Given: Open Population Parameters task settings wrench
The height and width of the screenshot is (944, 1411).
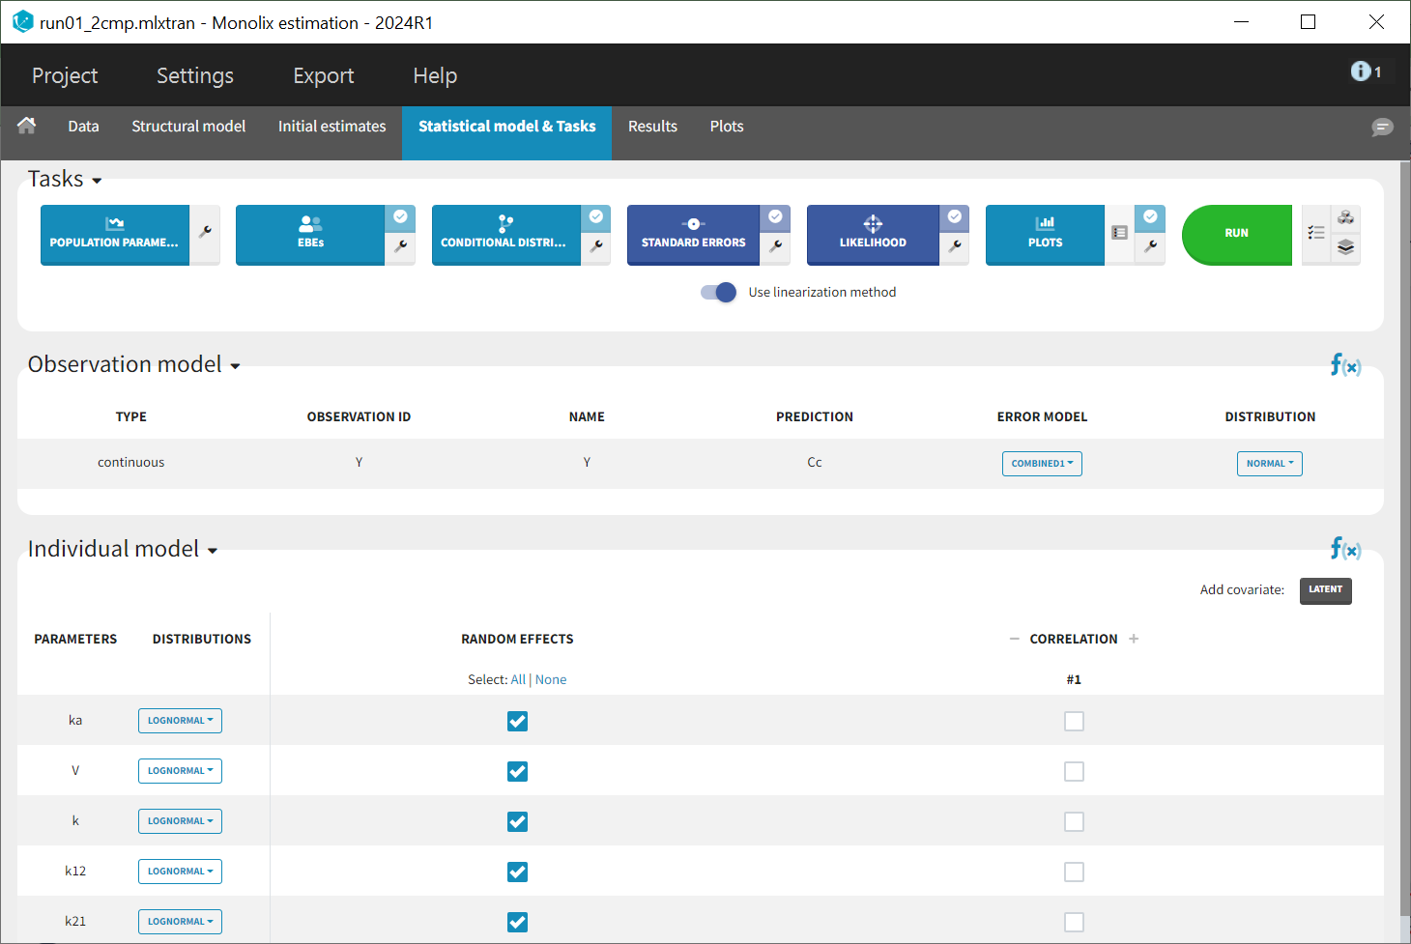Looking at the screenshot, I should tap(205, 233).
